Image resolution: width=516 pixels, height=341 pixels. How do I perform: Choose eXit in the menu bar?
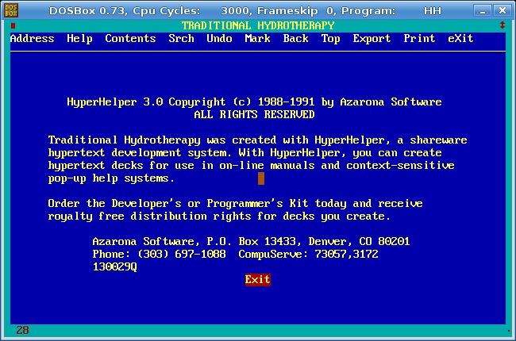click(x=460, y=39)
